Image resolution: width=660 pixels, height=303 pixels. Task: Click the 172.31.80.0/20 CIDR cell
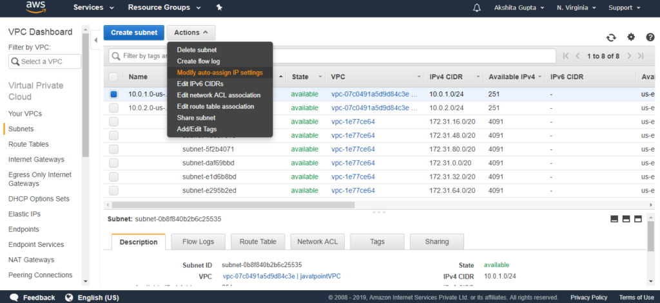click(x=452, y=149)
